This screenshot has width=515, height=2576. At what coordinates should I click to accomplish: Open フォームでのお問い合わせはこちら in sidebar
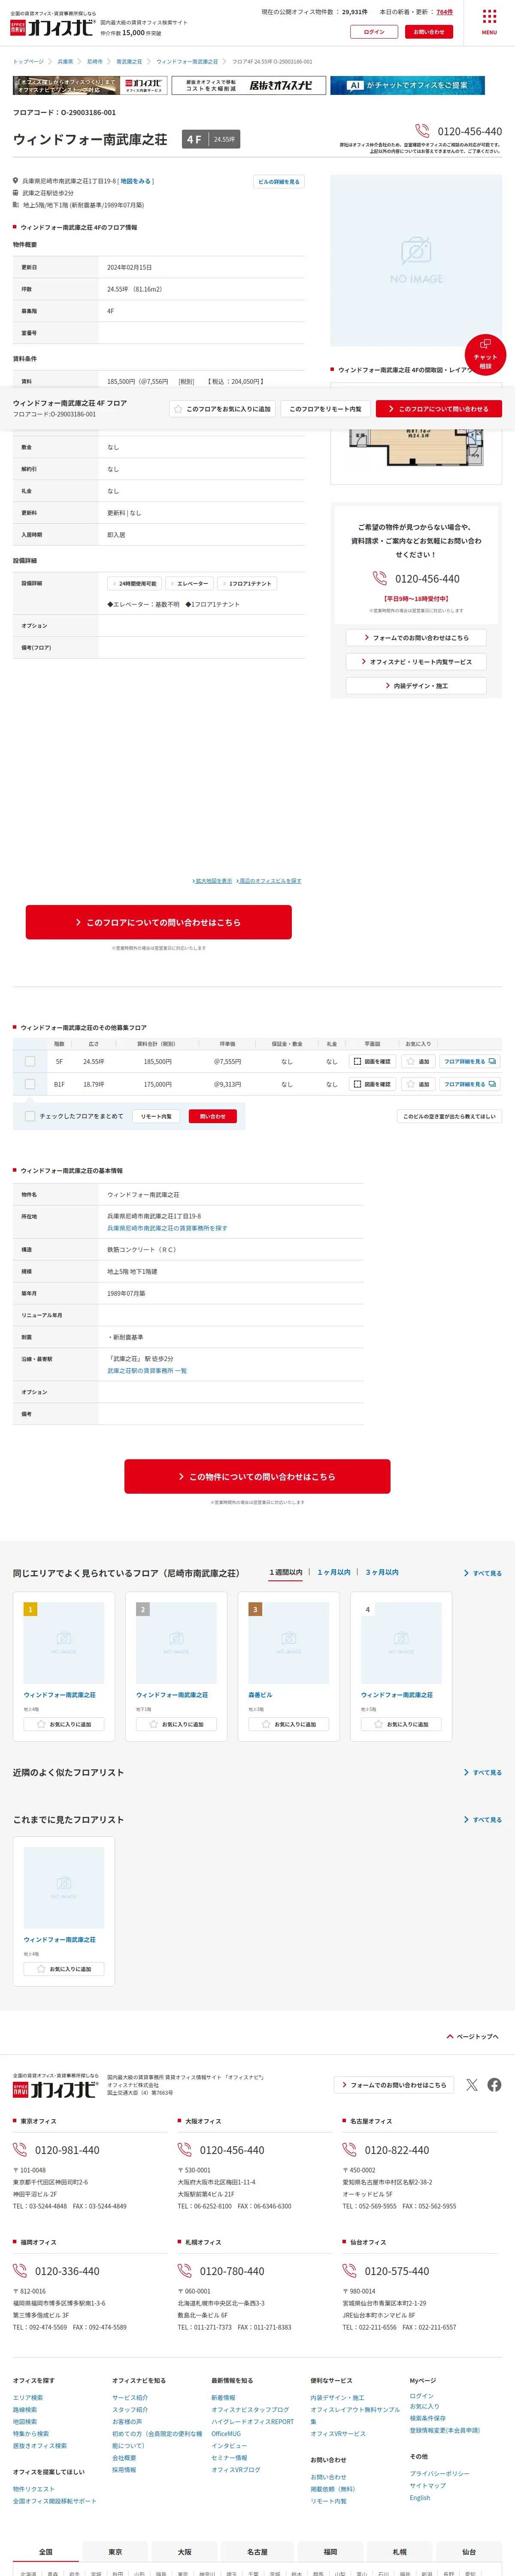(x=416, y=637)
